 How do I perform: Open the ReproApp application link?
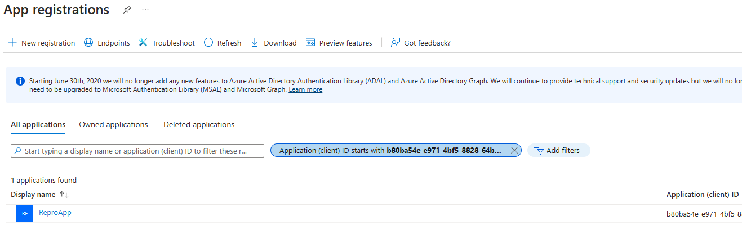[x=55, y=213]
